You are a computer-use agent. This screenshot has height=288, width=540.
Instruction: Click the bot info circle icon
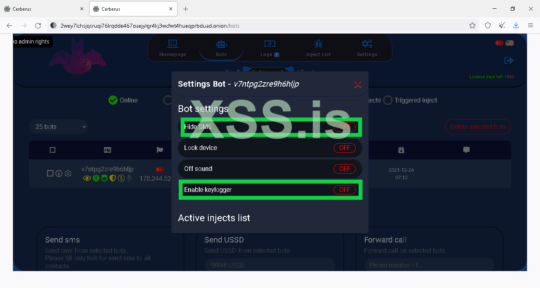[59, 173]
